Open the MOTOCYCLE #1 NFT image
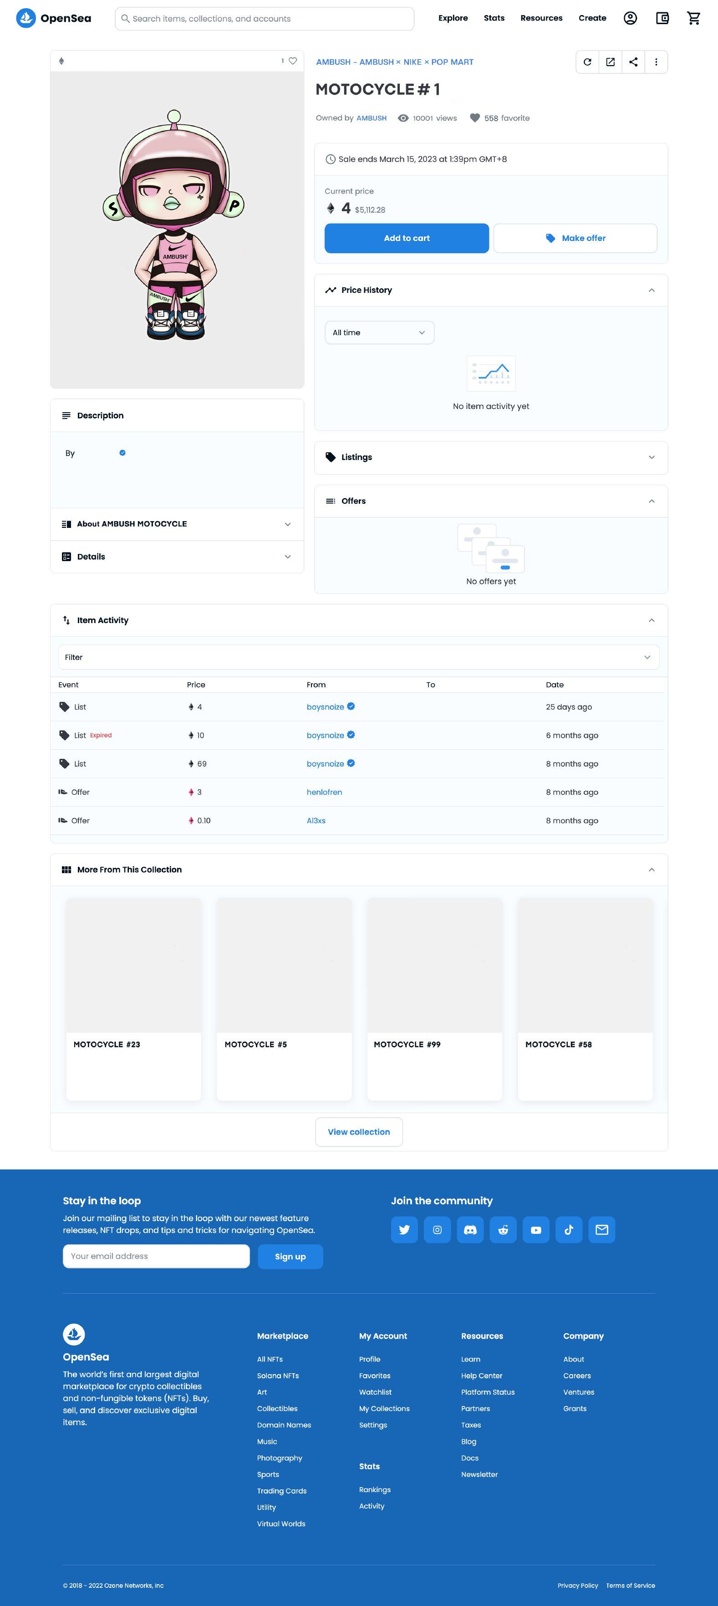The width and height of the screenshot is (718, 1606). (177, 230)
